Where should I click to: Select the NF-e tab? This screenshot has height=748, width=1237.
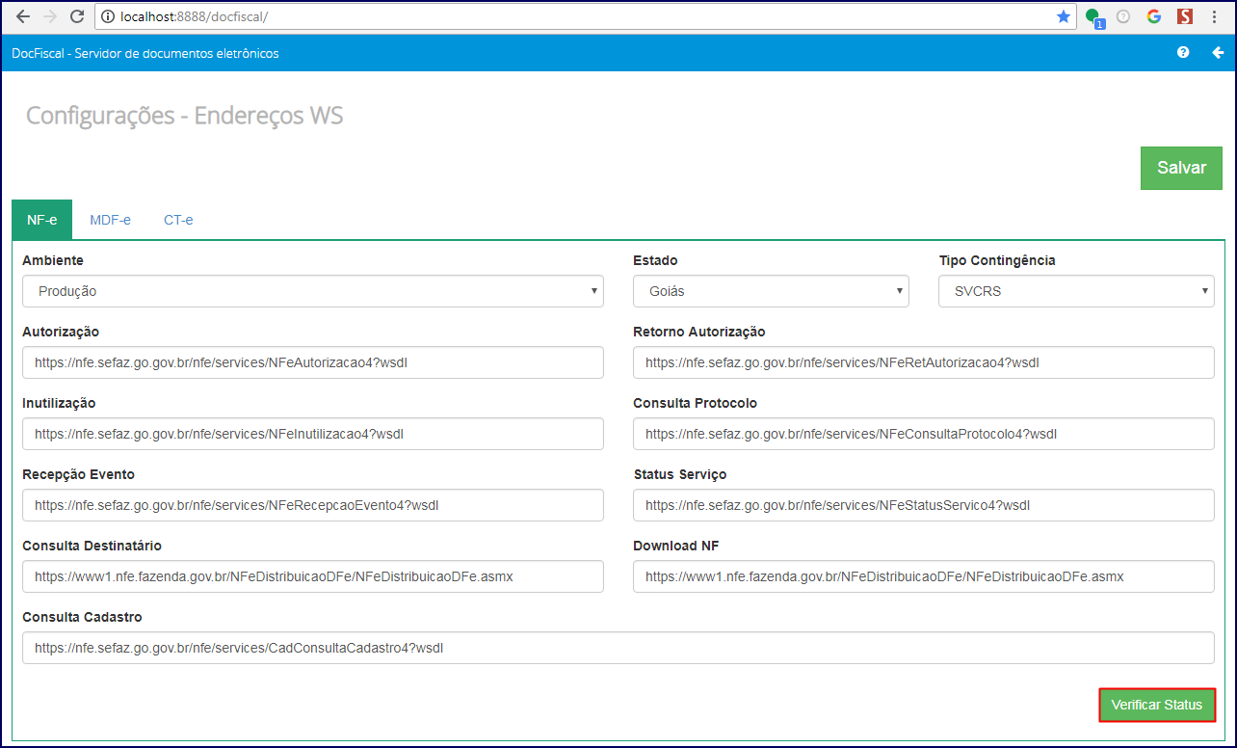[x=41, y=220]
